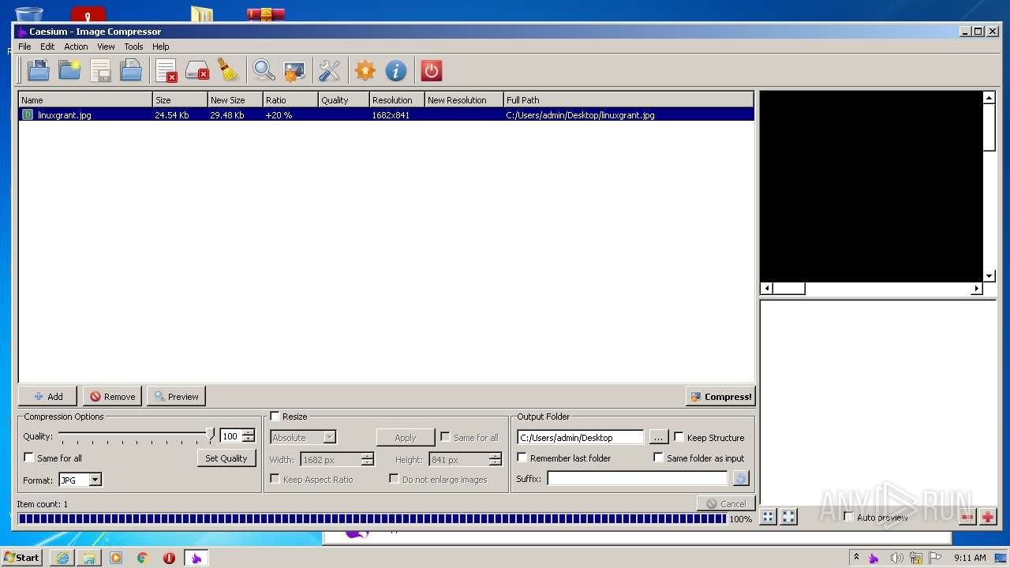
Task: Select the linuxgrant.jpg row
Action: click(386, 114)
